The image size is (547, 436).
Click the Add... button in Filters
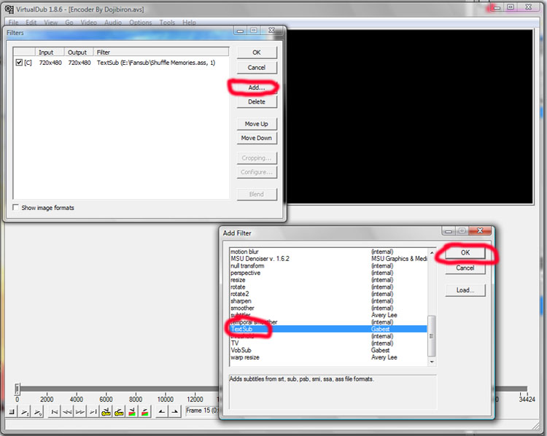pos(257,87)
